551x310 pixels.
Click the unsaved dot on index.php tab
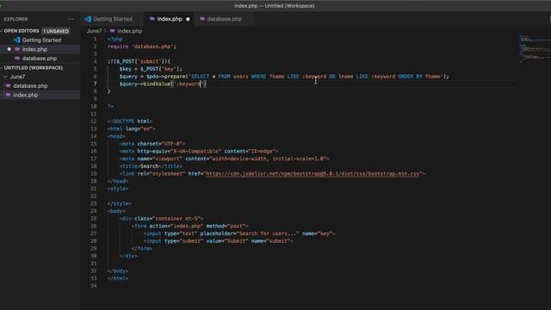188,19
